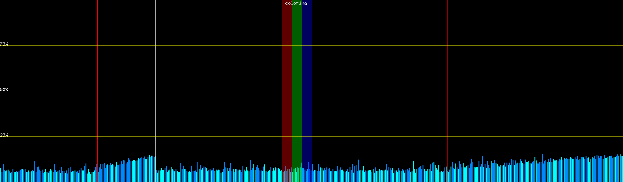Click the 50% axis label
This screenshot has height=182, width=623.
pyautogui.click(x=4, y=89)
